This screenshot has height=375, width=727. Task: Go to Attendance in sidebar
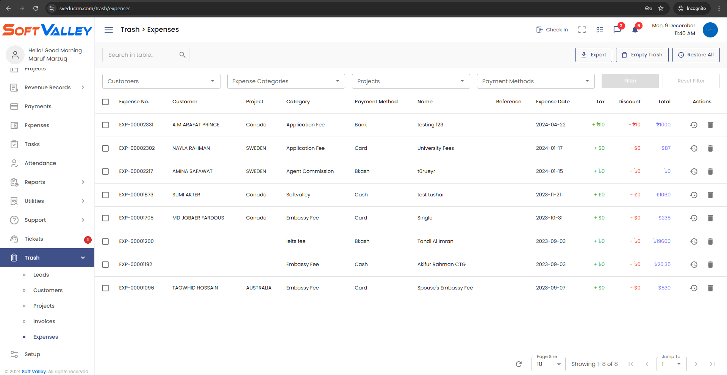pos(40,163)
